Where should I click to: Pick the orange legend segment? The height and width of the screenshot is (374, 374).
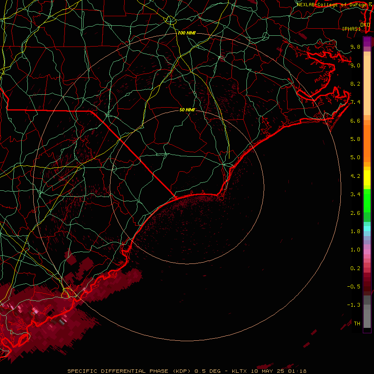(x=367, y=143)
